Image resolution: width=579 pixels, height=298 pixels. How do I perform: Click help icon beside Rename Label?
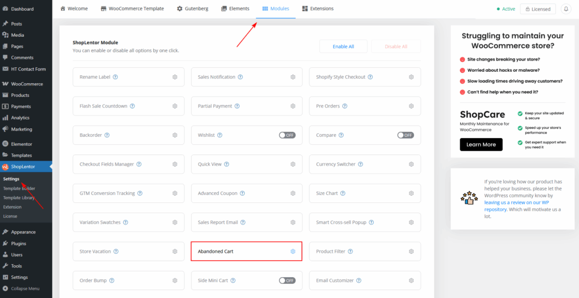(115, 77)
